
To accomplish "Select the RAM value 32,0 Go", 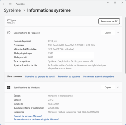I will tap(61, 49).
